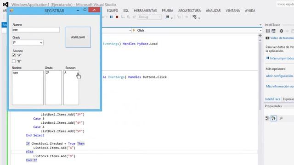The height and width of the screenshot is (165, 294).
Task: Click the Step Over toolbar icon
Action: point(129,17)
